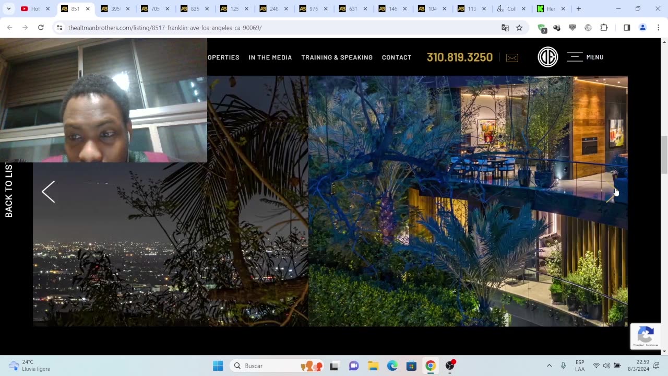
Task: Open the IN THE MEDIA nav item
Action: click(270, 57)
